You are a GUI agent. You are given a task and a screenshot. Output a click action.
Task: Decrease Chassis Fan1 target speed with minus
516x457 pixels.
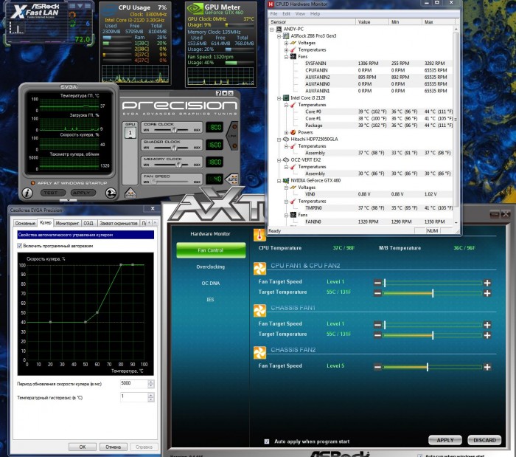[377, 325]
